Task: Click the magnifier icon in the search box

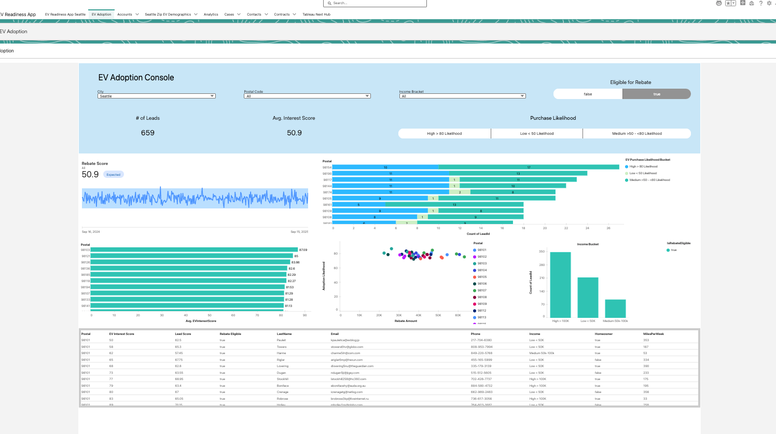Action: pyautogui.click(x=329, y=3)
